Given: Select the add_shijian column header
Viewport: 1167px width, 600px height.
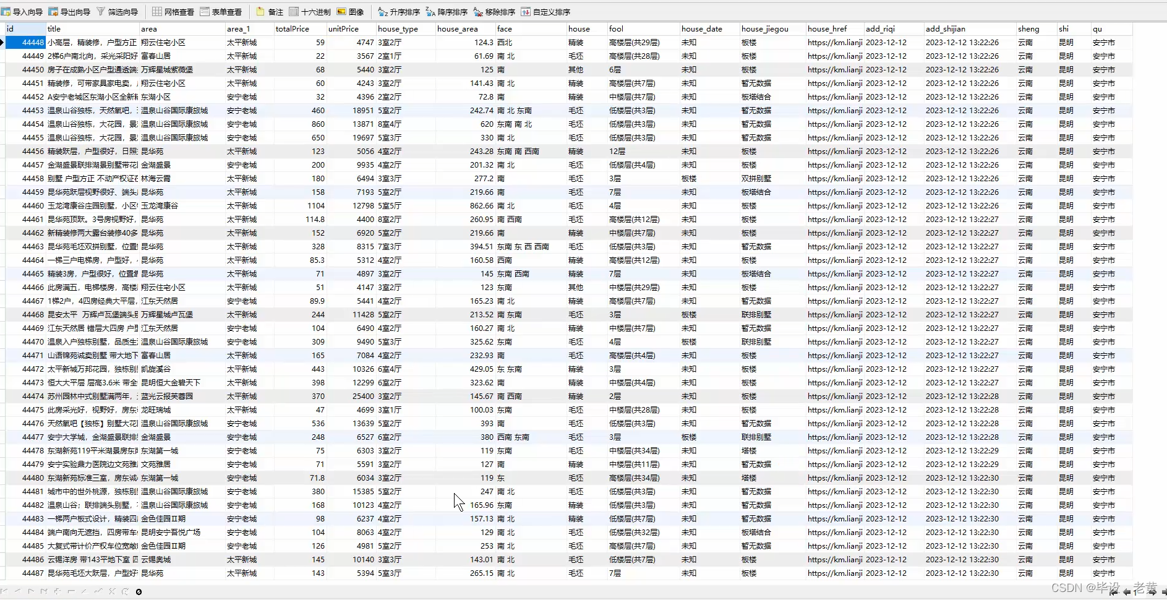Looking at the screenshot, I should click(970, 28).
